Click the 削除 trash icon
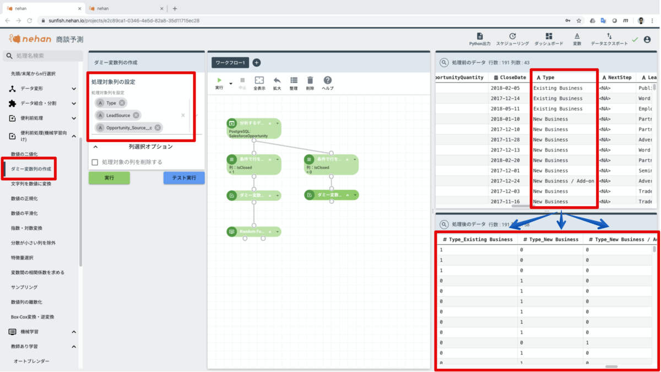Screen dimensions: 661x372 tap(310, 80)
